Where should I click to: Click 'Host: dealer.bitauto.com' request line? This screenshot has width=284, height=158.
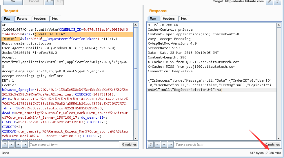pos(26,43)
